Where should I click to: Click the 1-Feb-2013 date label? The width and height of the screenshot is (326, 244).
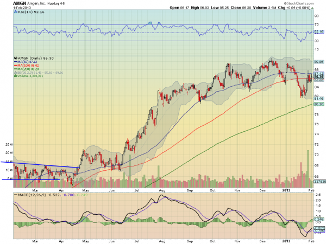pyautogui.click(x=22, y=8)
